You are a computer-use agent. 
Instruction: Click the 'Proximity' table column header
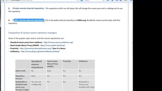point(70,64)
